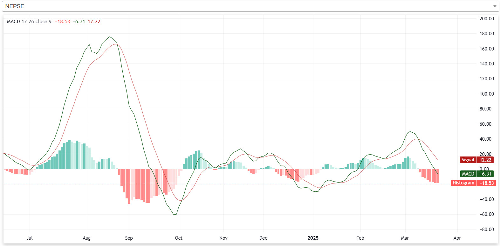
Task: Click the 2025 label on time axis
Action: pyautogui.click(x=313, y=238)
